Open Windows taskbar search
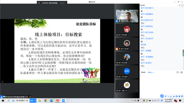This screenshot has width=184, height=103. click(9, 100)
